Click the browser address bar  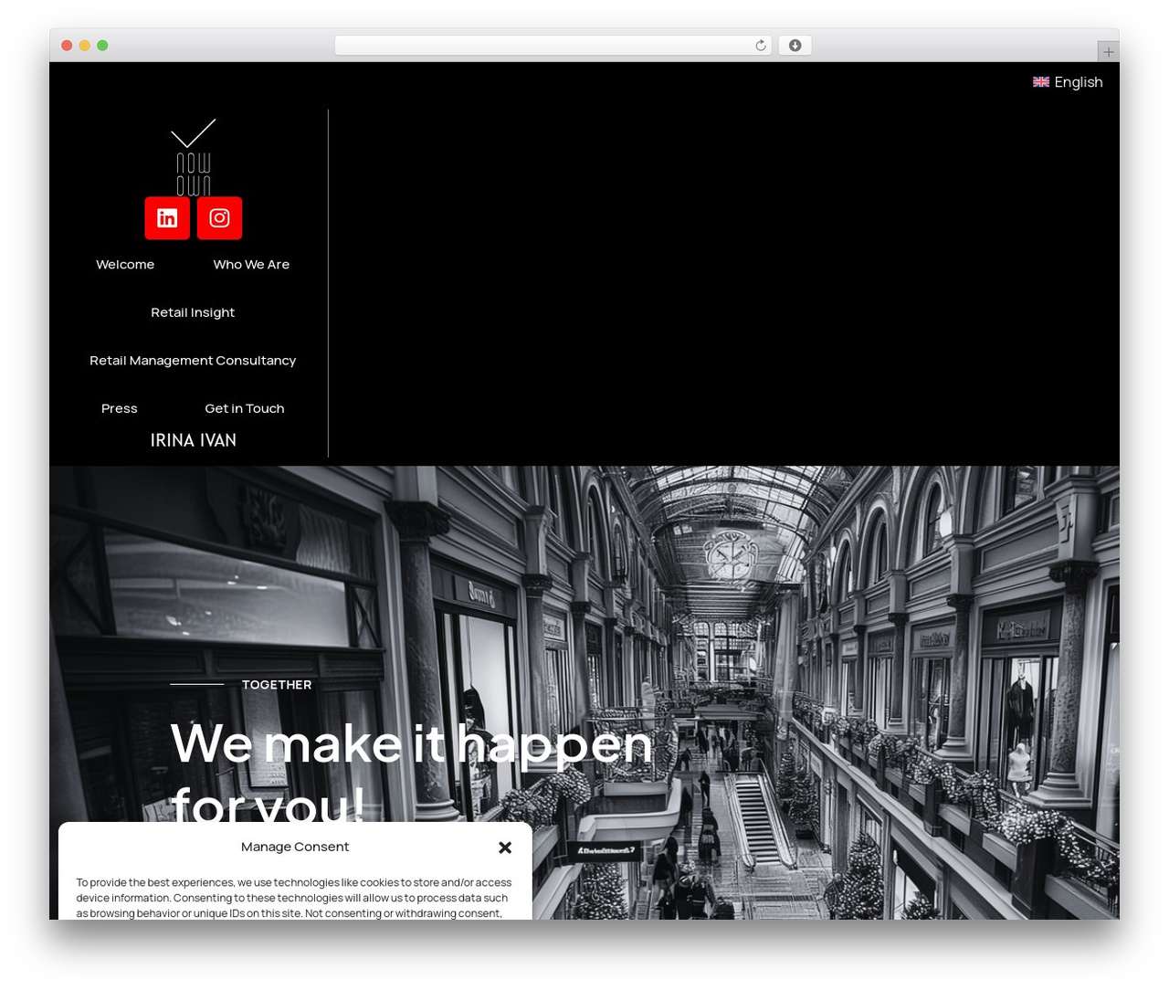pos(553,46)
